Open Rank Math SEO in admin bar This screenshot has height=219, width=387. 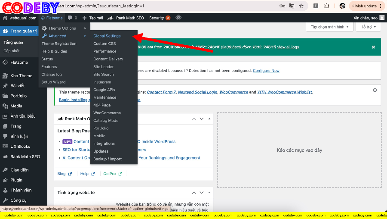tap(126, 18)
